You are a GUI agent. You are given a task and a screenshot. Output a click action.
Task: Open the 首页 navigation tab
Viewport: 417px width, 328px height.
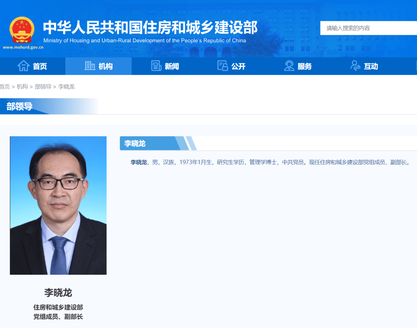[32, 66]
